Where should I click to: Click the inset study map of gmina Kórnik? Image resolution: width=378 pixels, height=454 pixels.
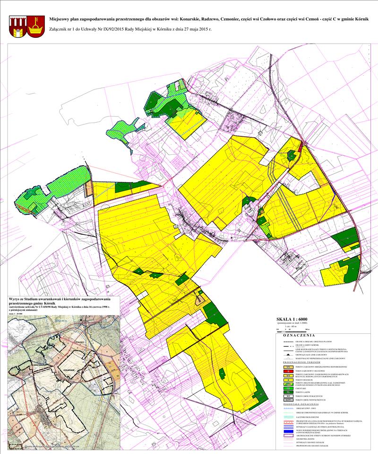(63, 382)
